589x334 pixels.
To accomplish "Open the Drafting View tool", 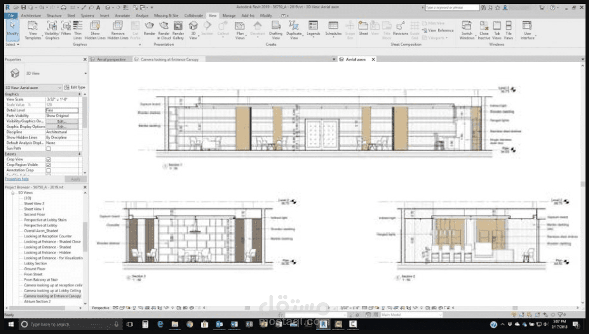I will coord(275,30).
